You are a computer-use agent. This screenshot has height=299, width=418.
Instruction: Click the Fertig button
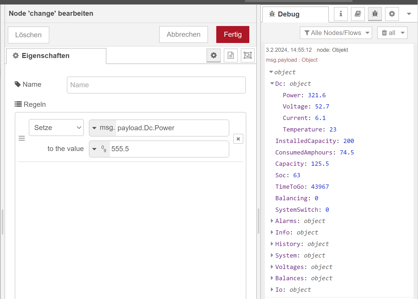pyautogui.click(x=233, y=34)
